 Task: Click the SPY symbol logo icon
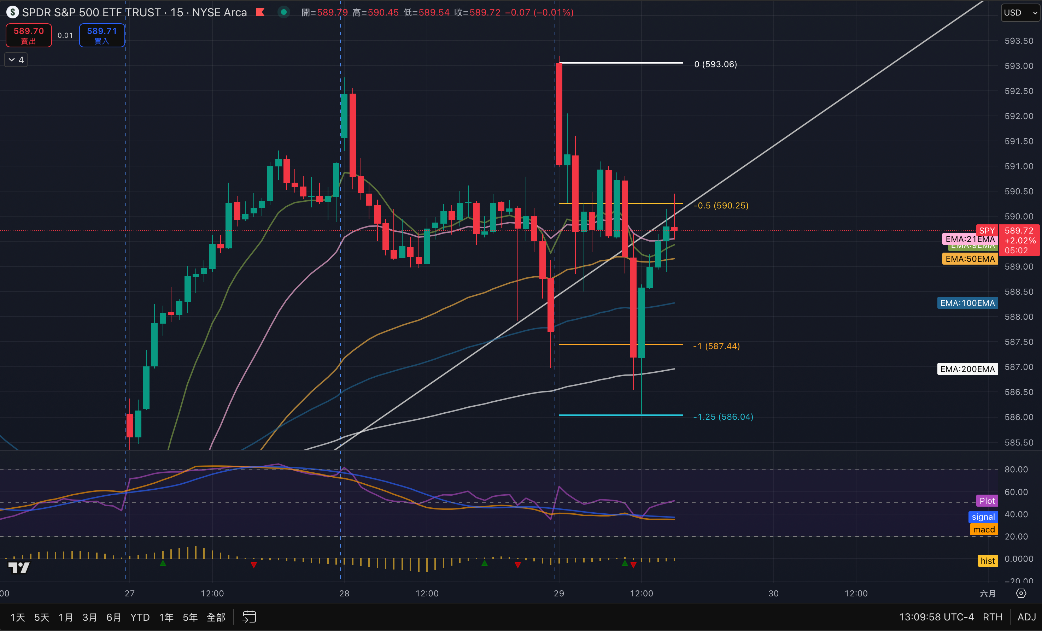pyautogui.click(x=13, y=12)
